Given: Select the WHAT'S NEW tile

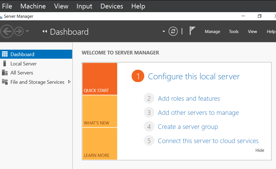Looking at the screenshot, I should [x=100, y=111].
